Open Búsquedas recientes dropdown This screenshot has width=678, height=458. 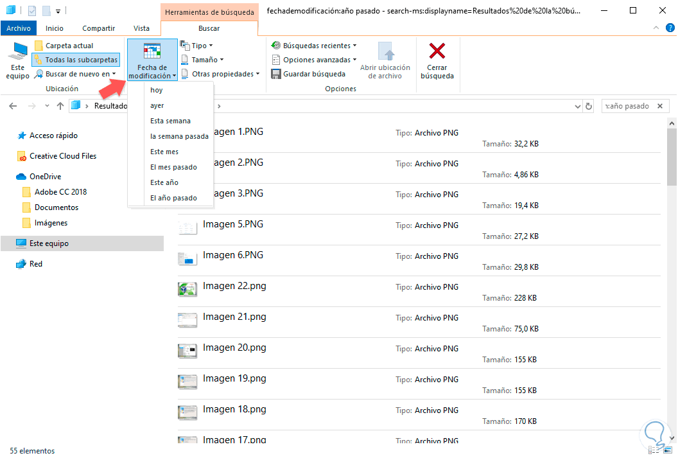314,46
